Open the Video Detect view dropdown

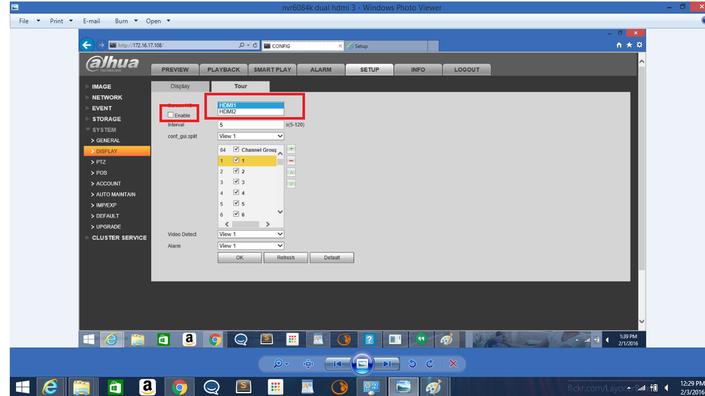pyautogui.click(x=250, y=234)
